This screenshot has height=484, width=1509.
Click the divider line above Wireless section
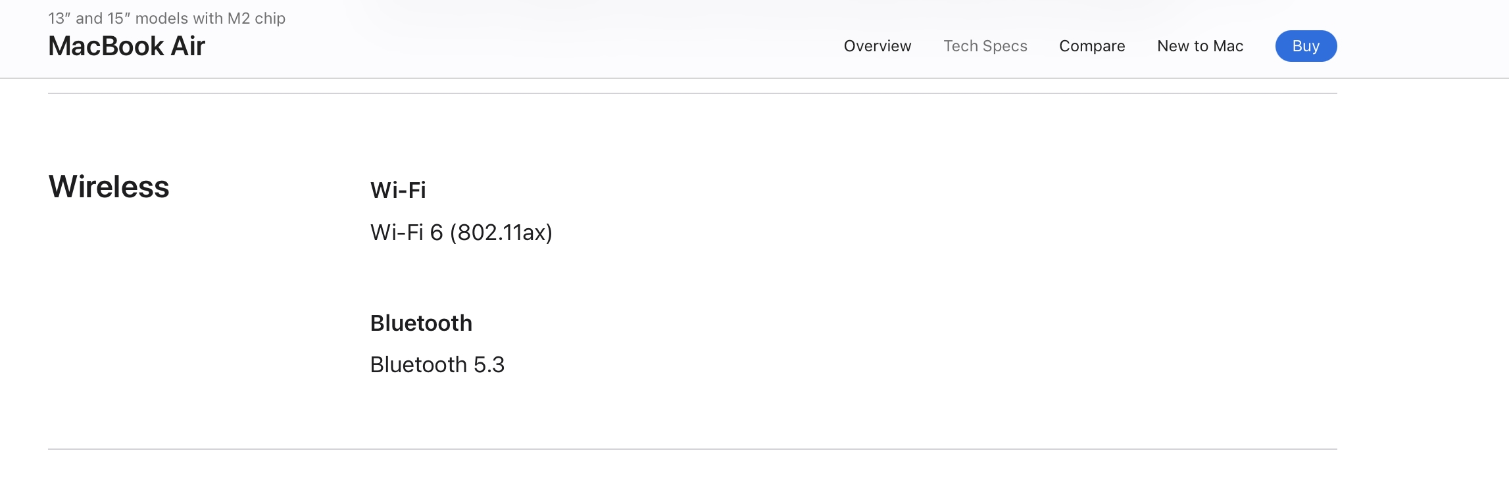[692, 93]
